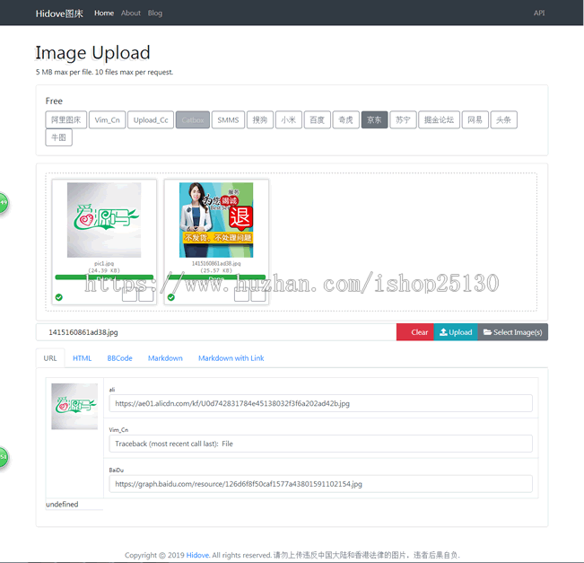
Task: Toggle the 阿里图床 host
Action: (x=65, y=119)
